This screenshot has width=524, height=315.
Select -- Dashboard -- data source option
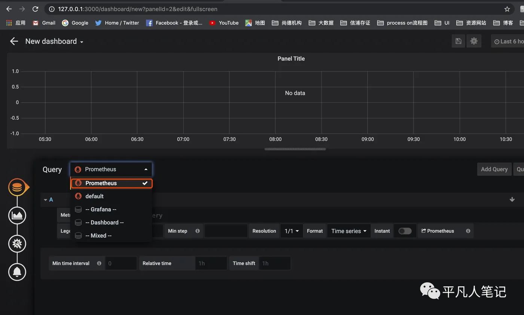click(111, 222)
